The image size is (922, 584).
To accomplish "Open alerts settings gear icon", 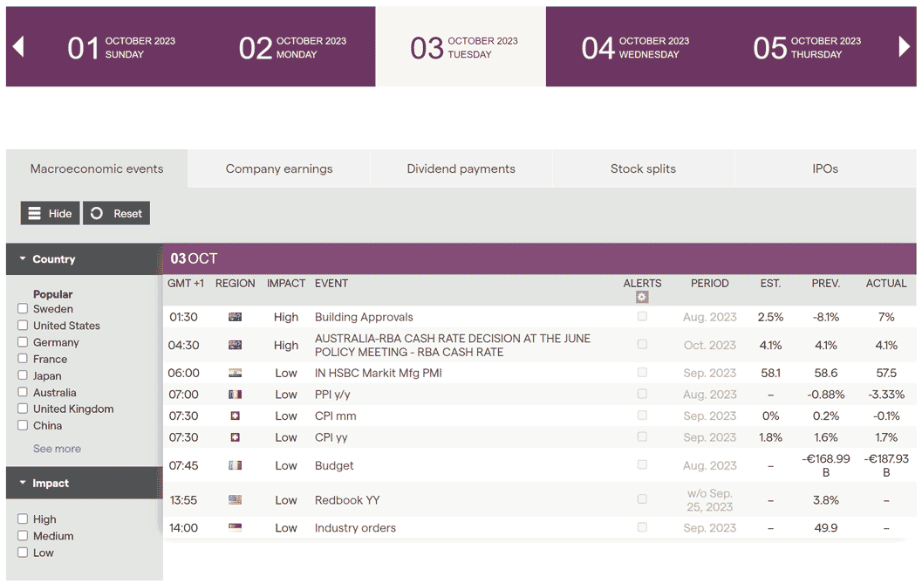I will [642, 297].
